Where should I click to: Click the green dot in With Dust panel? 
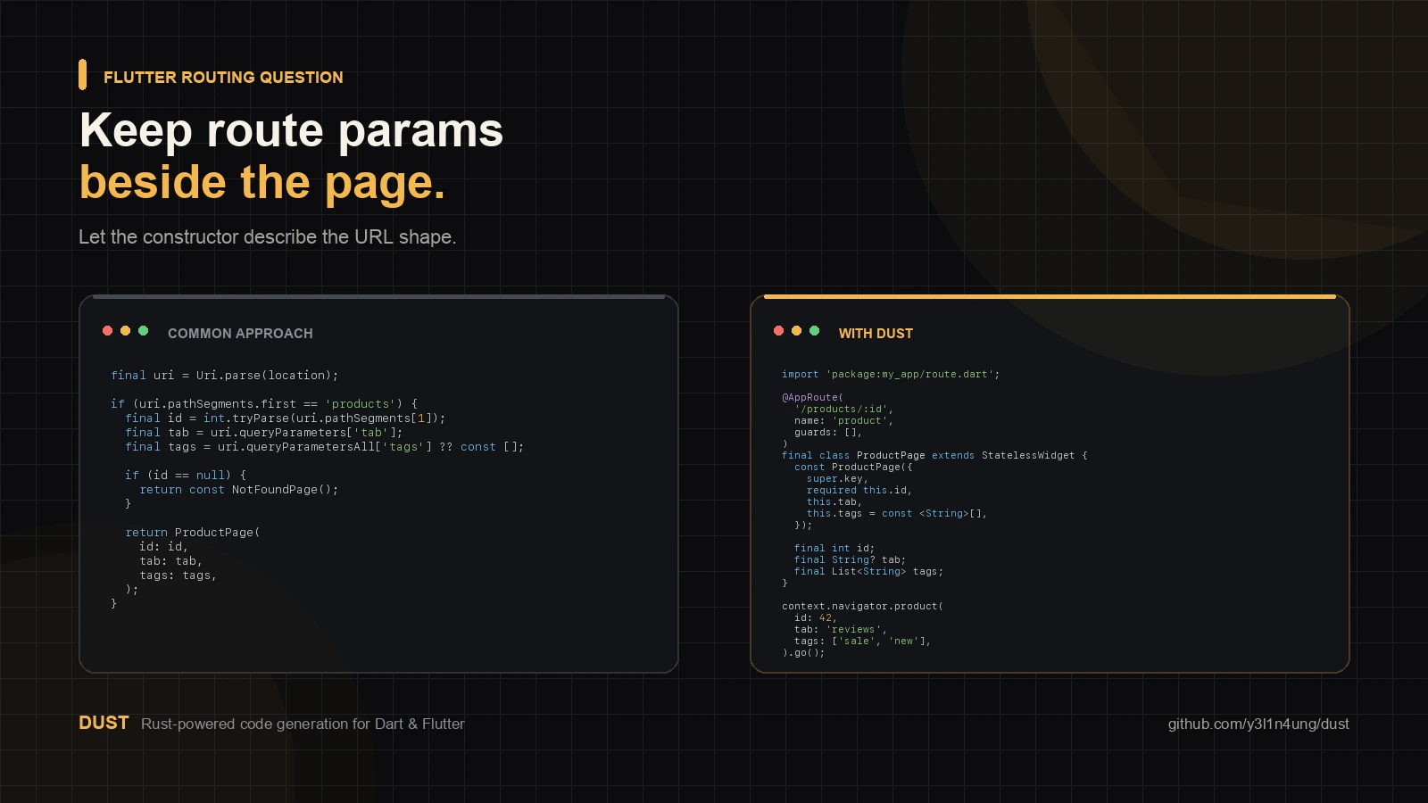pyautogui.click(x=814, y=331)
